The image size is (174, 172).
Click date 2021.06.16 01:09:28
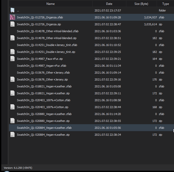(x=108, y=17)
